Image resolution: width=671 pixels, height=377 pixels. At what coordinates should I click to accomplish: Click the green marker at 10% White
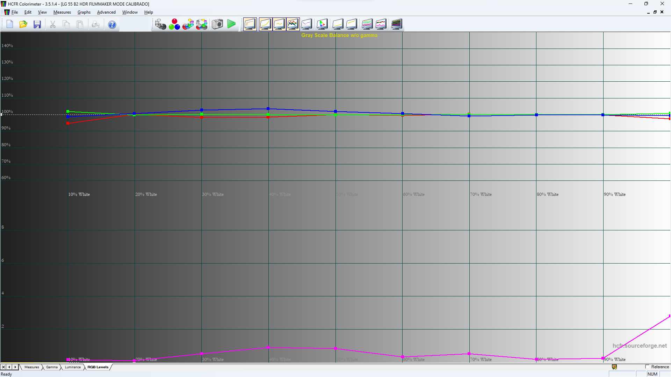tap(67, 111)
